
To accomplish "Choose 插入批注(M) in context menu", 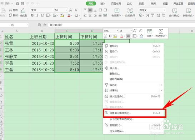I will (133, 96).
